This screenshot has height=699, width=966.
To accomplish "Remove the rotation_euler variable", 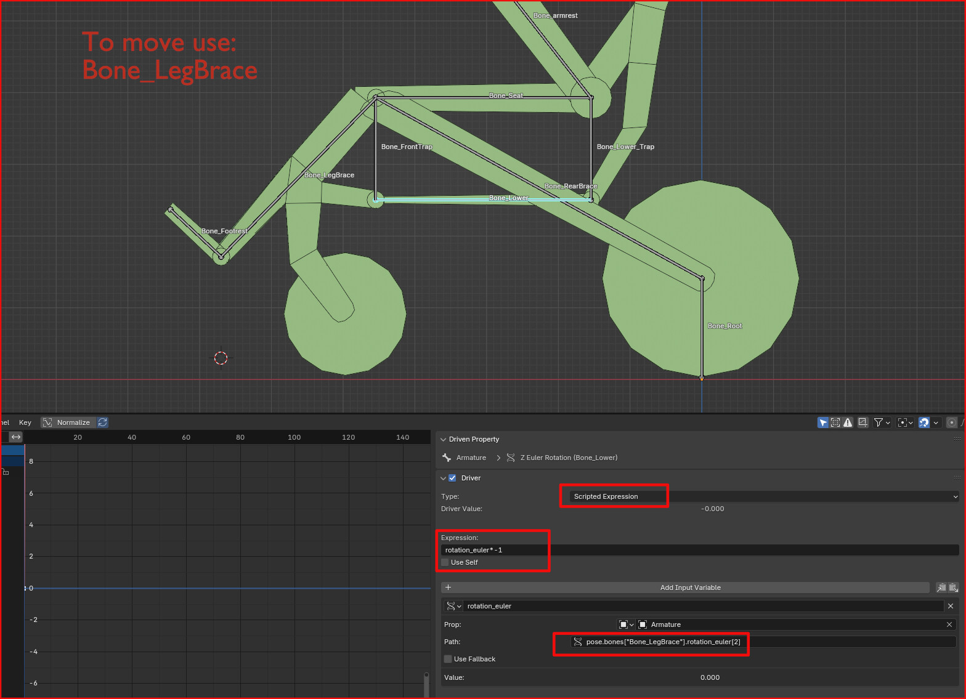I will (x=951, y=606).
